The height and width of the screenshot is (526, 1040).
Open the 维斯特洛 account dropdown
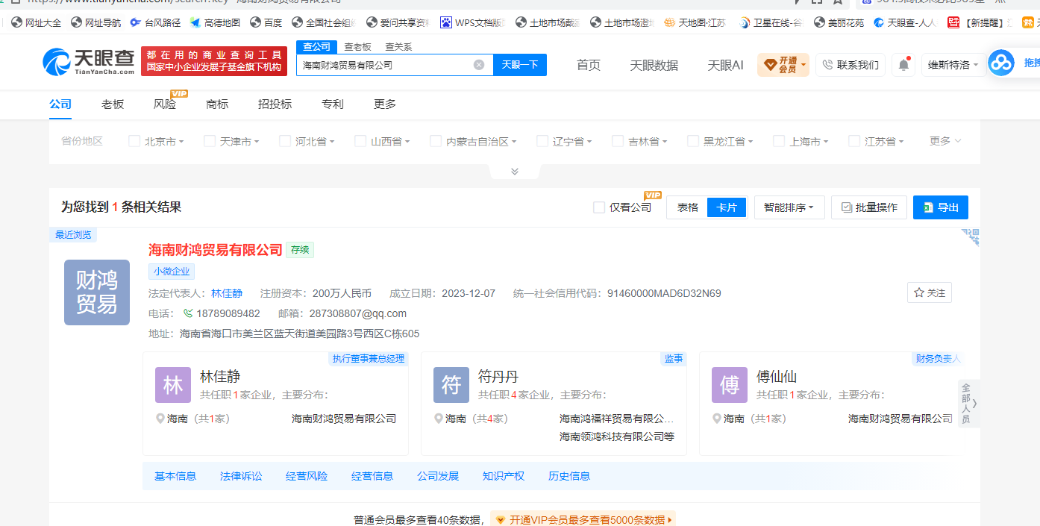point(953,65)
